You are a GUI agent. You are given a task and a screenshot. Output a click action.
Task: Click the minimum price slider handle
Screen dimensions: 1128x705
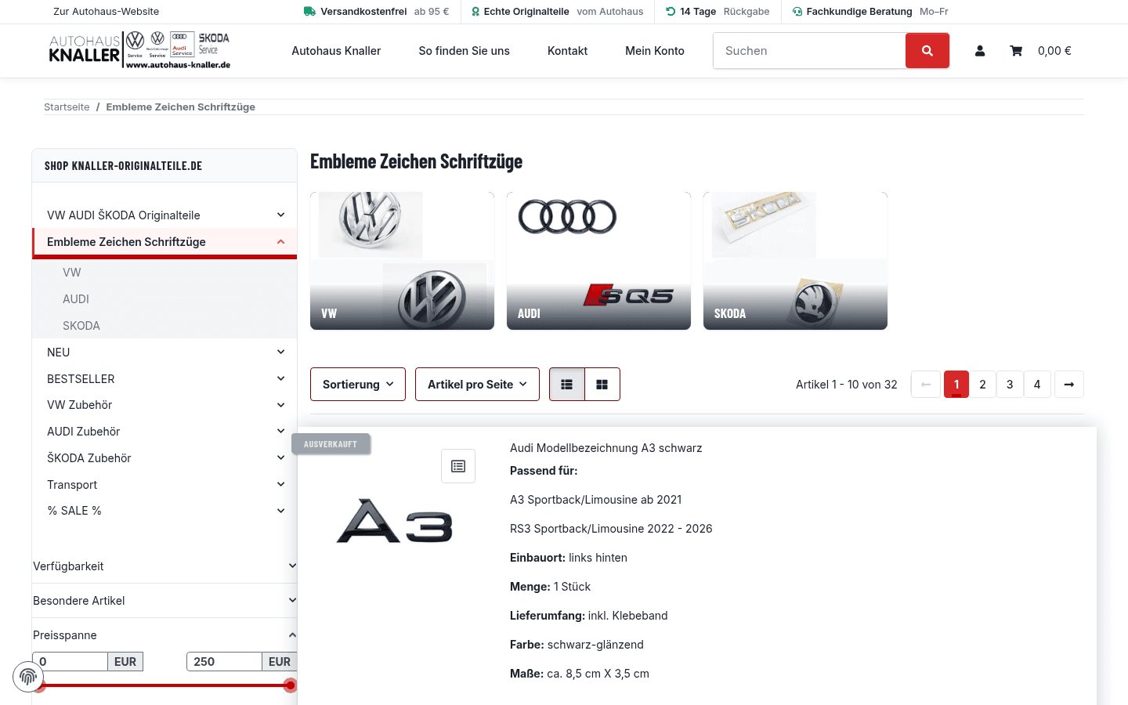coord(39,685)
